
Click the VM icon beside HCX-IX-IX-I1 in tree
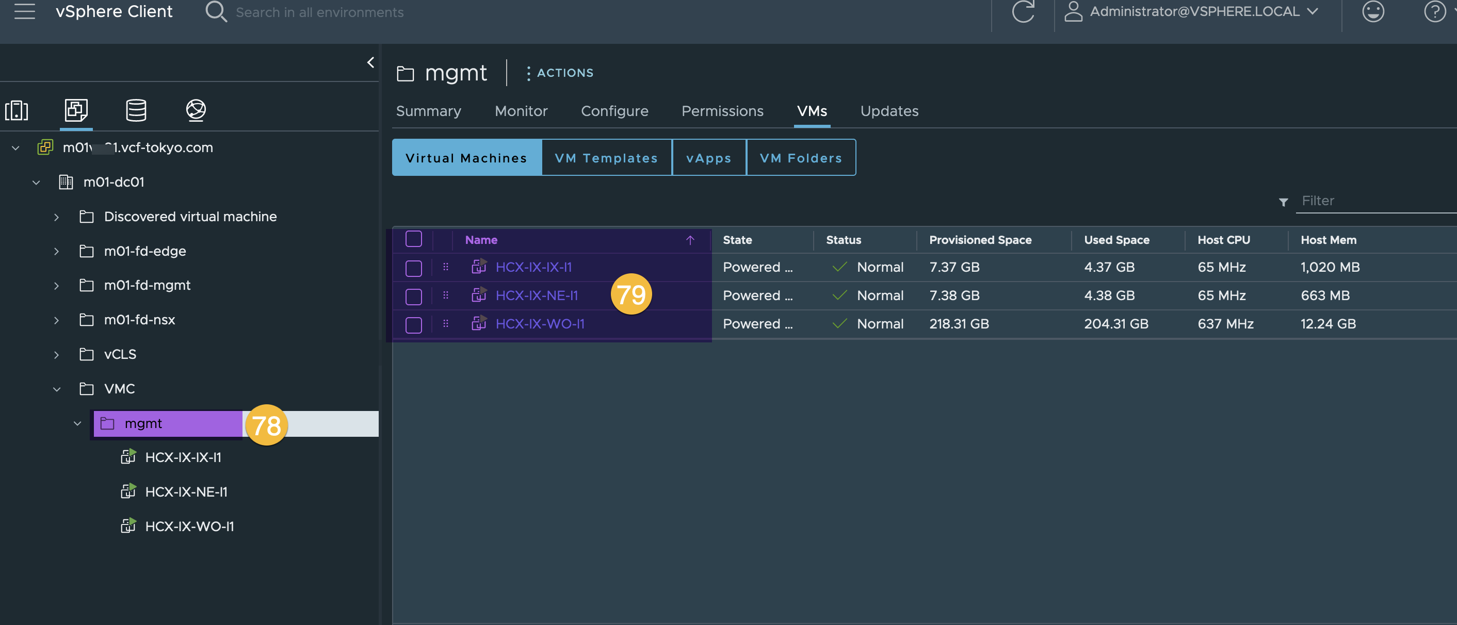[x=128, y=456]
